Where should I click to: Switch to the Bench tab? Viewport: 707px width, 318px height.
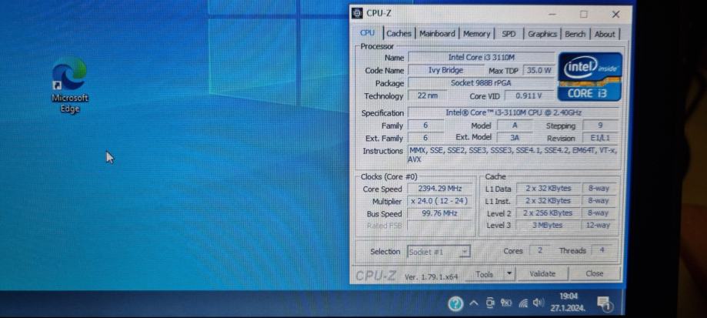point(575,34)
